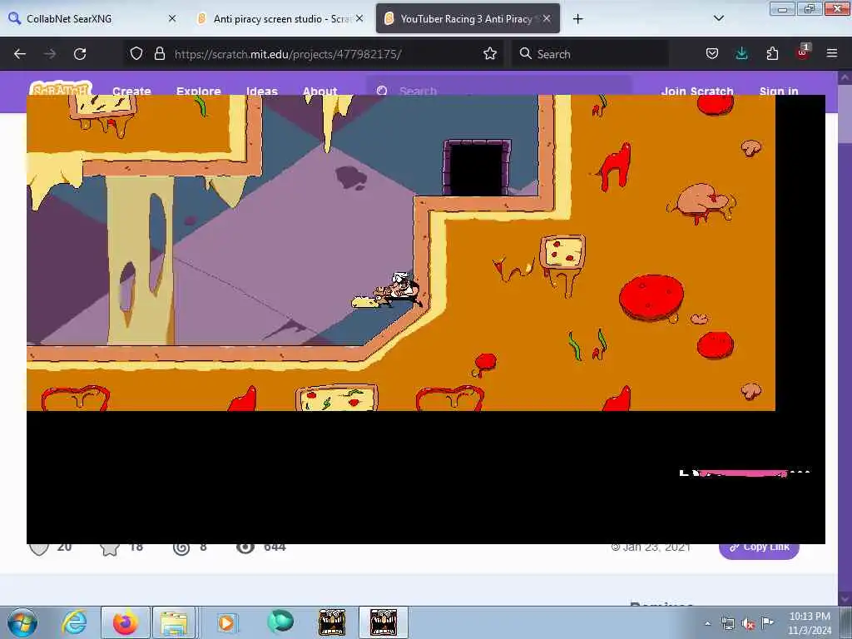Reload the page with the refresh icon
The image size is (852, 639).
pyautogui.click(x=80, y=54)
